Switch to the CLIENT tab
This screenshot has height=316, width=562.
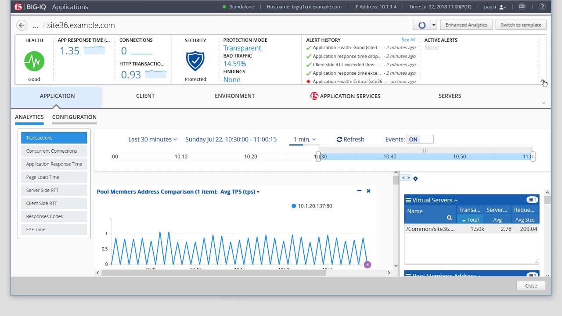[x=145, y=96]
